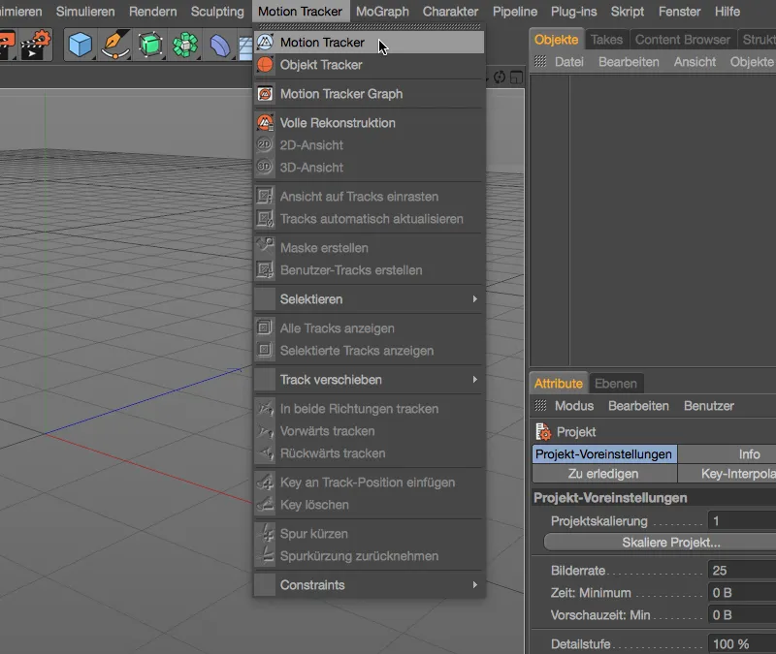
Task: Click the Spur kürzen icon
Action: (265, 534)
